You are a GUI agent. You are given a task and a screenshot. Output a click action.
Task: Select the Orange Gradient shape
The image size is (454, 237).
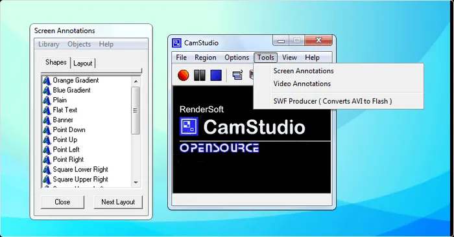tap(76, 80)
